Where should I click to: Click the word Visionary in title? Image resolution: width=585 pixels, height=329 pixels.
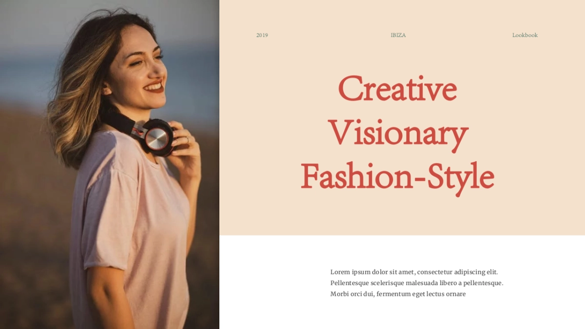[x=398, y=133]
